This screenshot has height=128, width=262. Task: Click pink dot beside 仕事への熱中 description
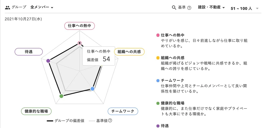(x=158, y=35)
